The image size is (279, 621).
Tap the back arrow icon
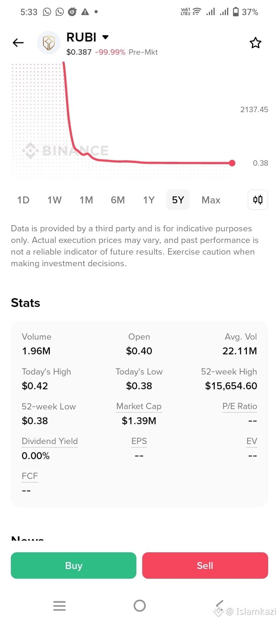tap(18, 43)
